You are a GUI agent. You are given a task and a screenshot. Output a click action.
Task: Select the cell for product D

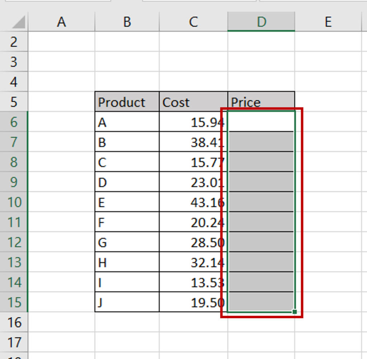[x=127, y=182]
